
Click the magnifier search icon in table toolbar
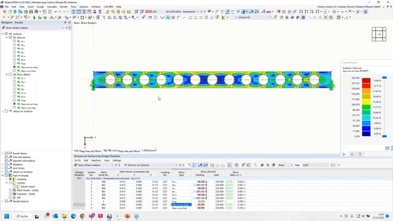click(262, 165)
